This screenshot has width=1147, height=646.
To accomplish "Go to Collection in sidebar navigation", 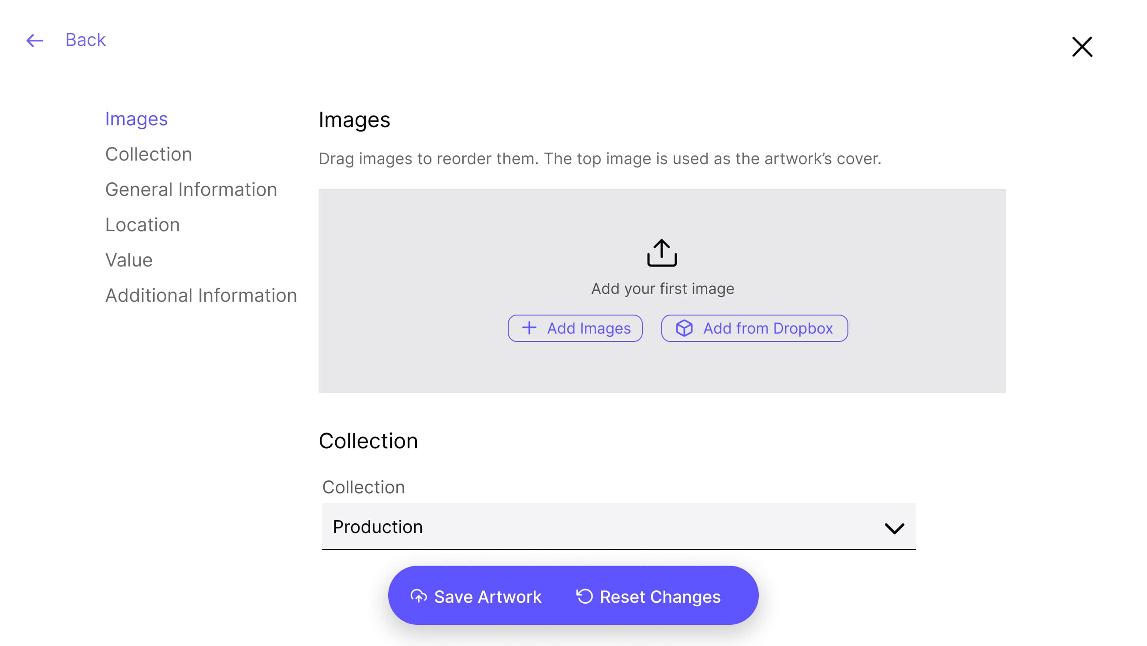I will [x=148, y=154].
